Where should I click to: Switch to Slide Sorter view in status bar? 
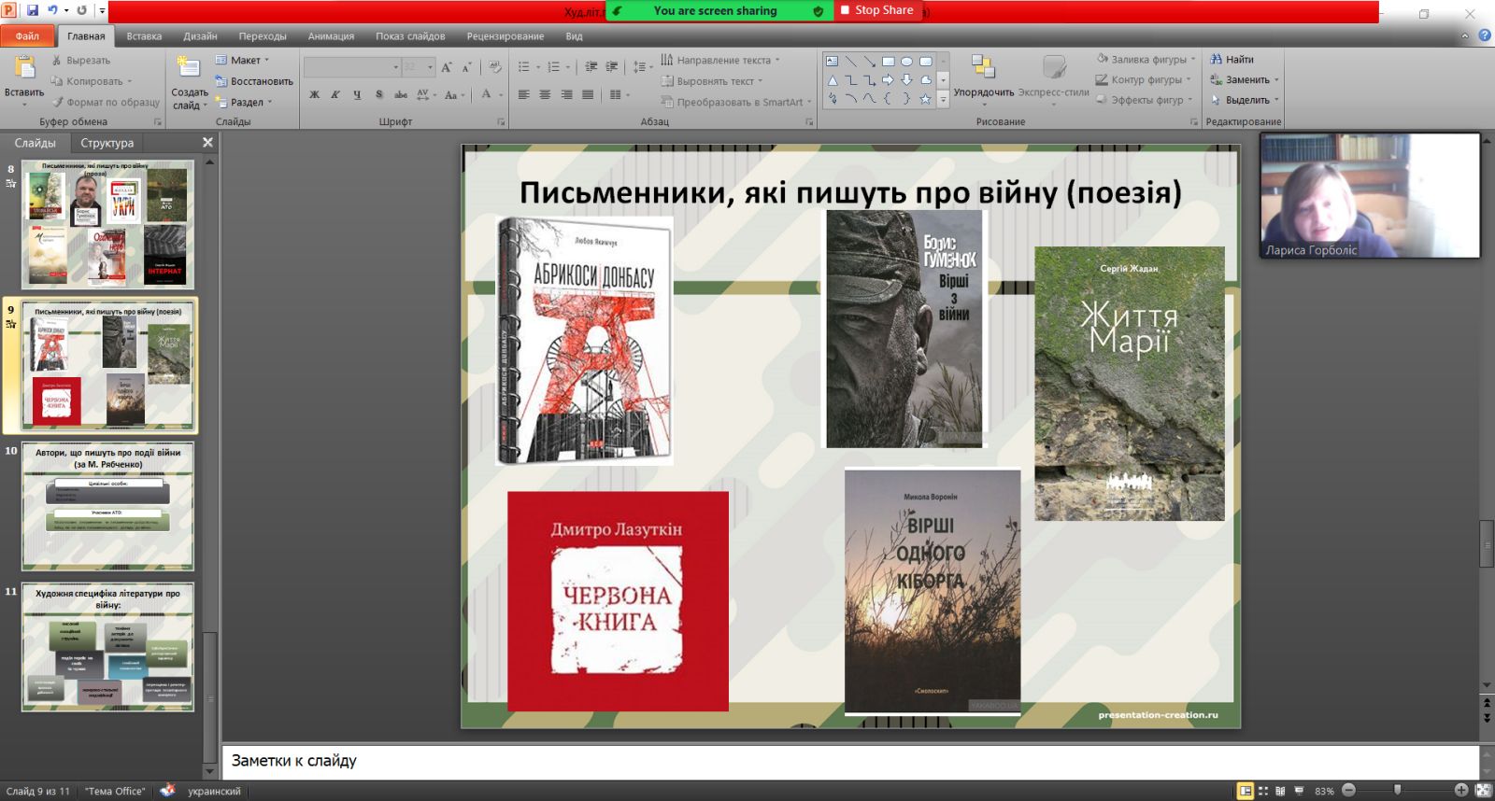tap(1263, 791)
